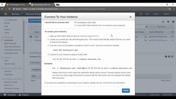Reload the page with refresh icon
The height and width of the screenshot is (99, 176).
pos(10,9)
